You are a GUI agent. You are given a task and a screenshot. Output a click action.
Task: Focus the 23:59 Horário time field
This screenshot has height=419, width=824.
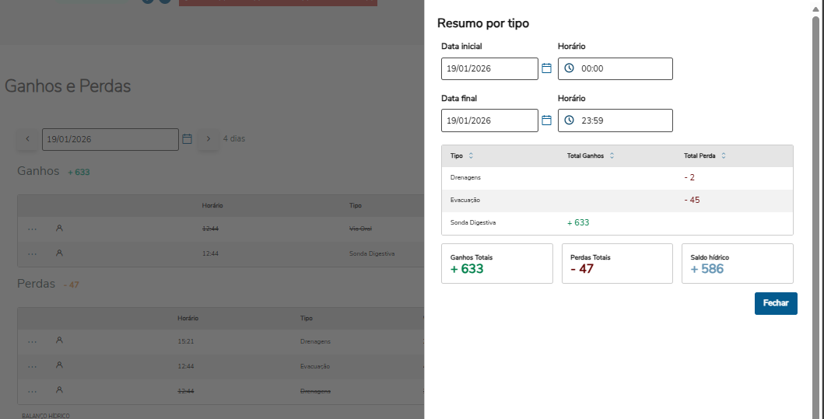[x=622, y=120]
